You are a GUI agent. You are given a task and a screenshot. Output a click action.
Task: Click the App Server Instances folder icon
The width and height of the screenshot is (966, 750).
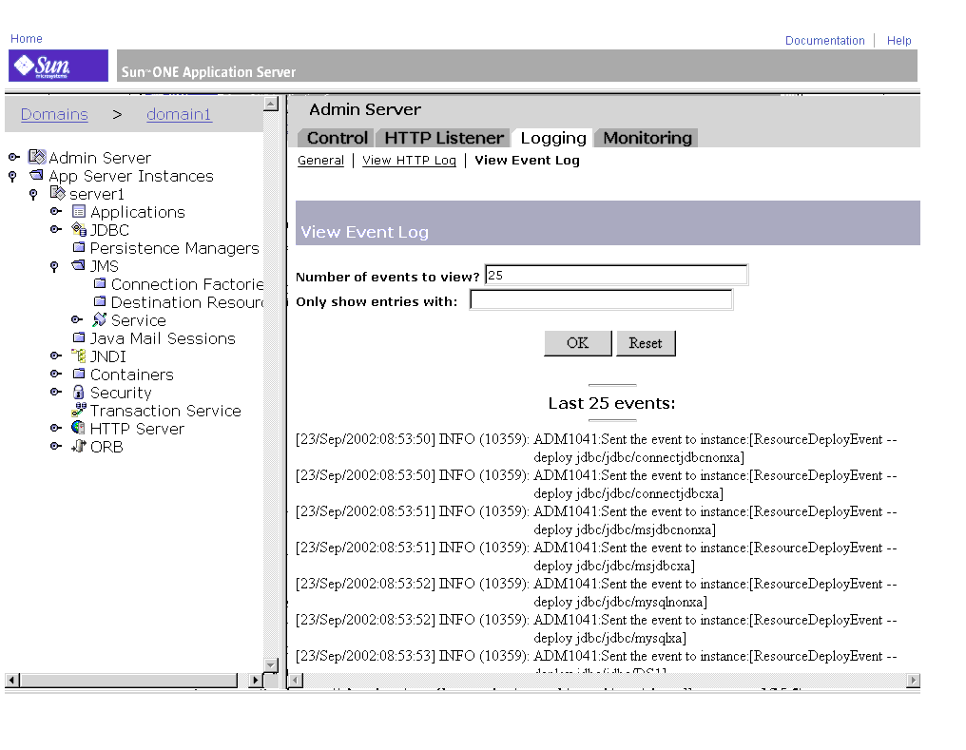(37, 176)
